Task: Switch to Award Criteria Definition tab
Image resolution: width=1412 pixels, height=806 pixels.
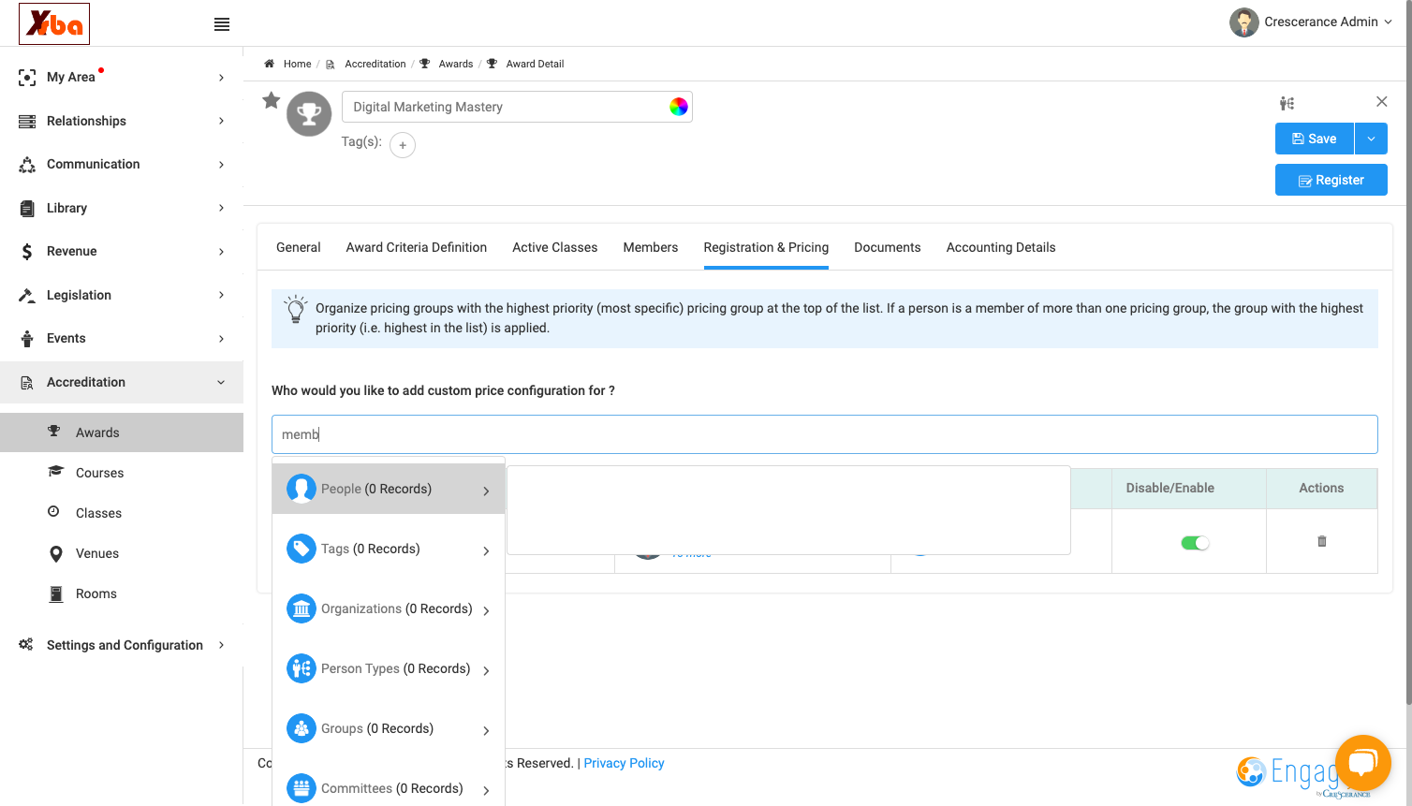Action: pyautogui.click(x=417, y=247)
